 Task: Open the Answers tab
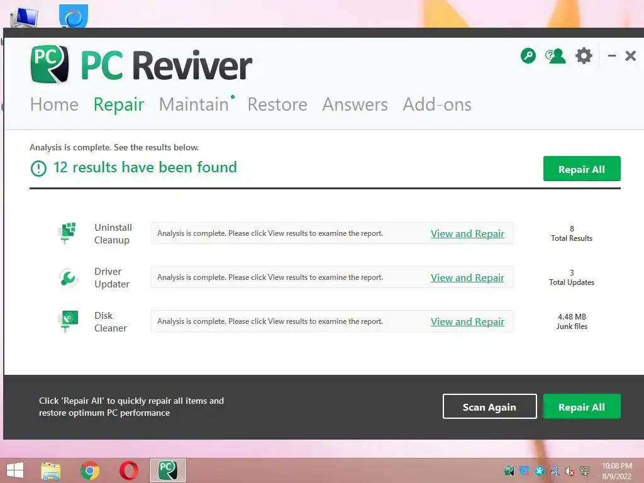(x=355, y=104)
